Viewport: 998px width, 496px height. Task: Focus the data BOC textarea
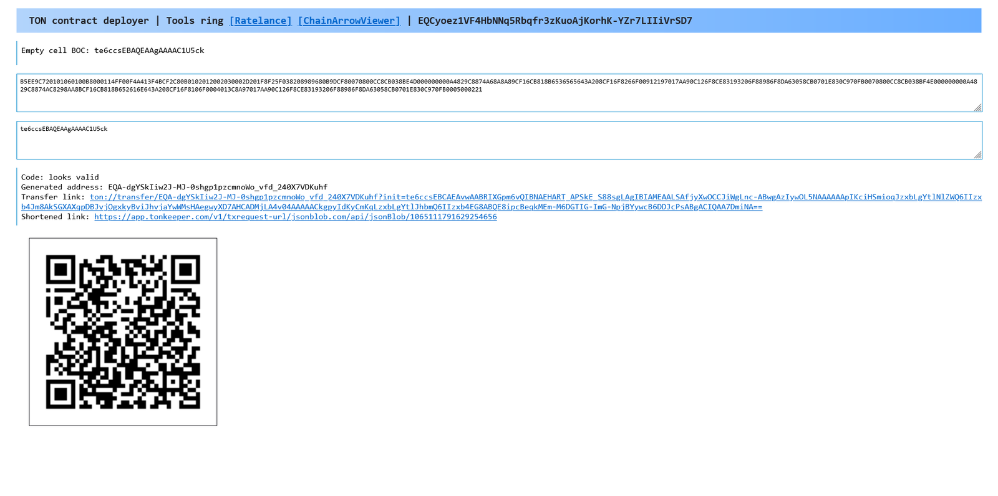click(499, 140)
